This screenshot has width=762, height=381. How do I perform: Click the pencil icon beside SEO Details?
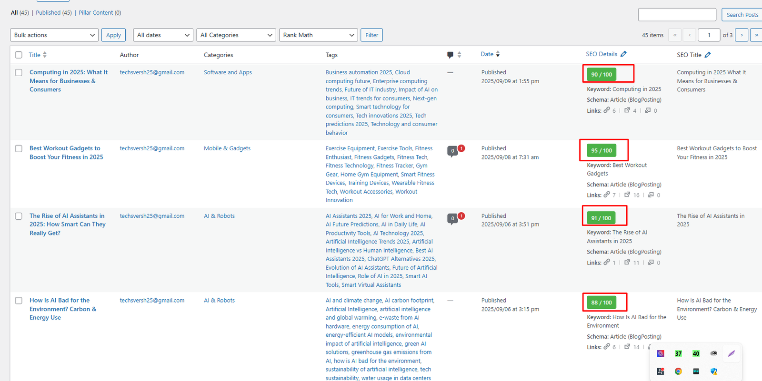click(623, 54)
